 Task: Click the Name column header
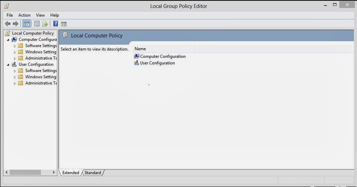click(x=164, y=49)
